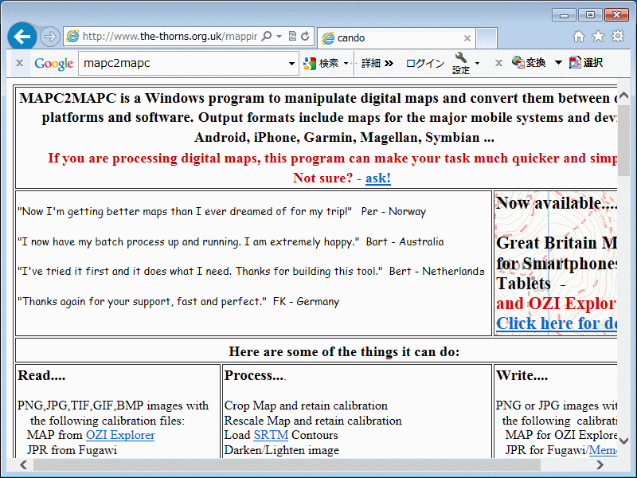Click the Forward navigation arrow button

(50, 37)
